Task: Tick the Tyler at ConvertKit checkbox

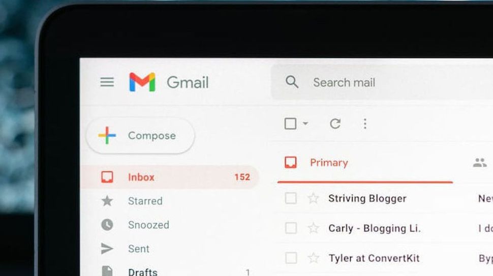Action: pos(291,258)
